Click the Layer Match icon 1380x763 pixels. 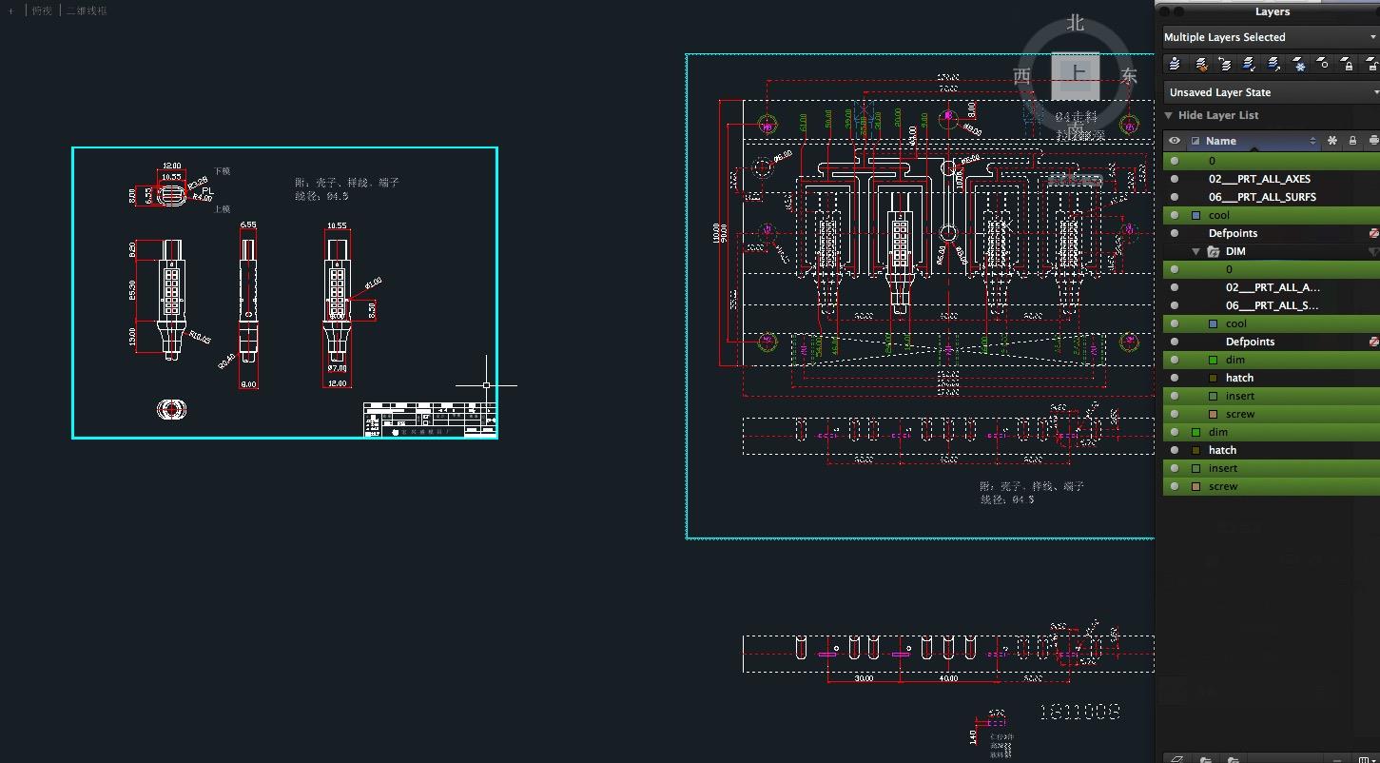(1200, 64)
